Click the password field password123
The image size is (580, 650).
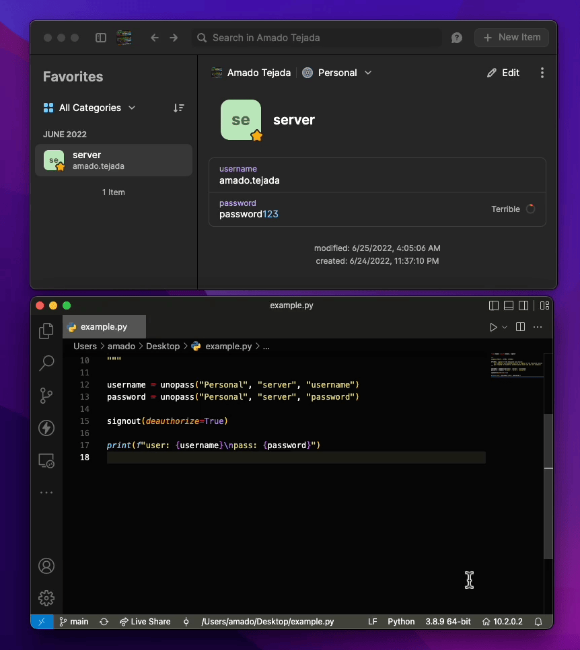[377, 209]
